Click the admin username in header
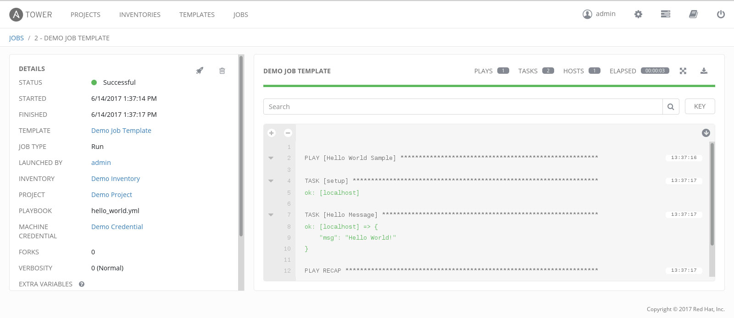Viewport: 734px width, 318px height. point(606,14)
